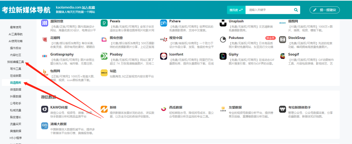Select 裂变增长 in the sidebar
Viewport: 352px width, 144px height.
point(16,117)
